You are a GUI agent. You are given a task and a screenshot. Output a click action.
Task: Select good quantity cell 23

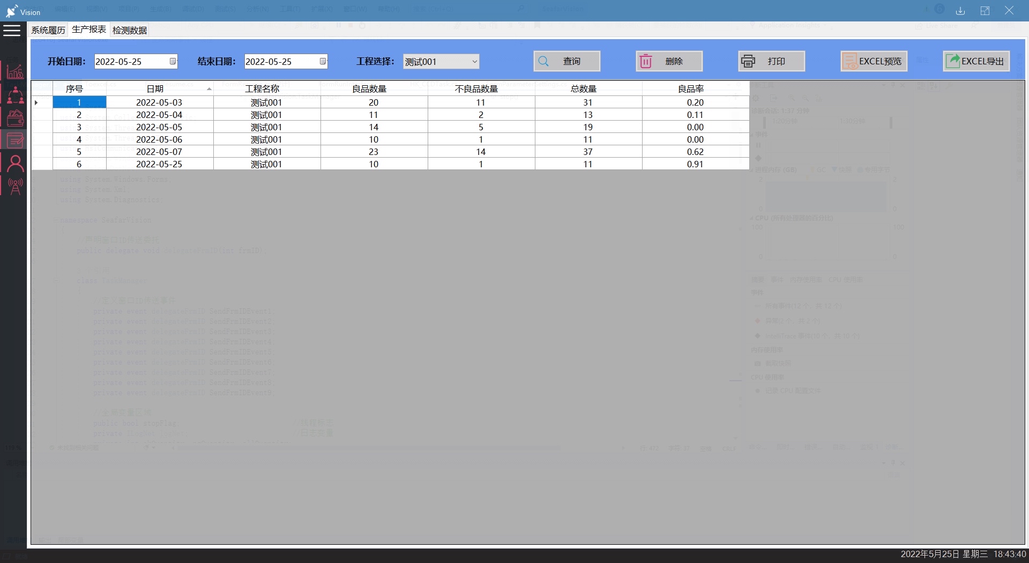(374, 152)
